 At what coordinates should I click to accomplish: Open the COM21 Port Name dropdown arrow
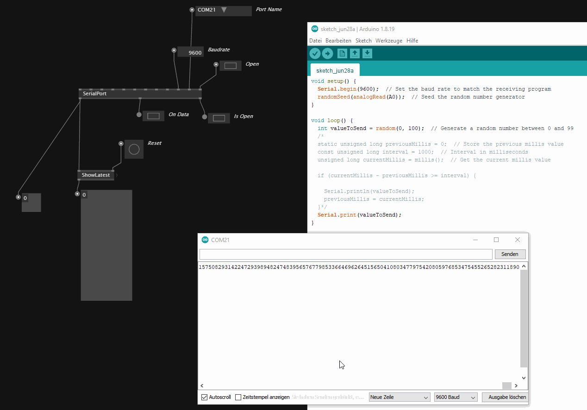224,10
